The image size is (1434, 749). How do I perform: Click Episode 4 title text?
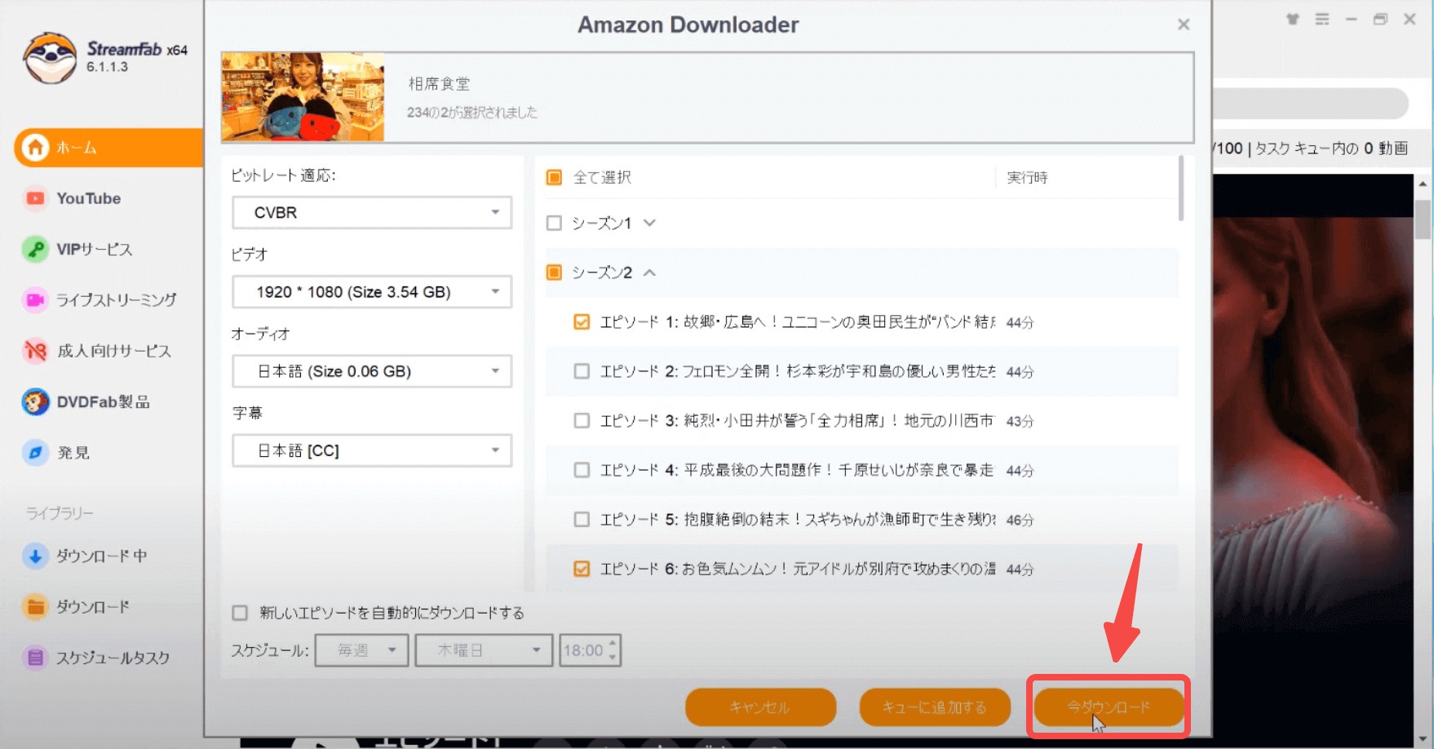[797, 470]
